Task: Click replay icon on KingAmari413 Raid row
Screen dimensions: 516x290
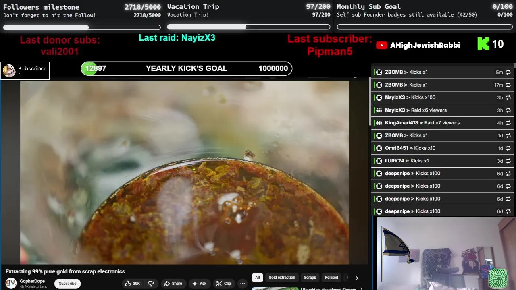Action: [508, 123]
